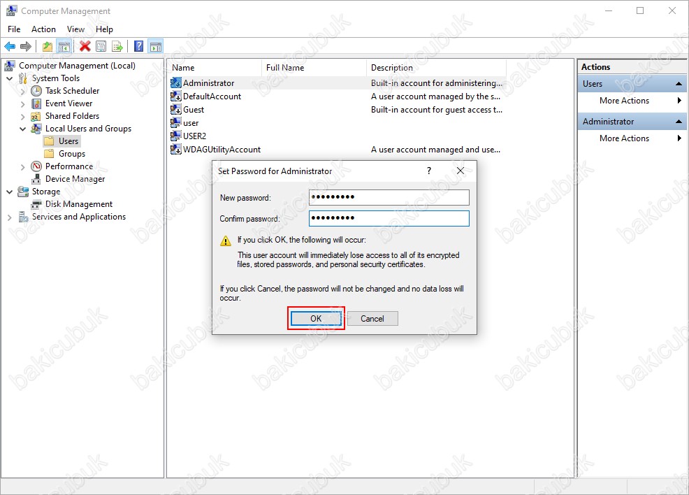Collapse the Administrator section in Actions pane

(x=679, y=122)
